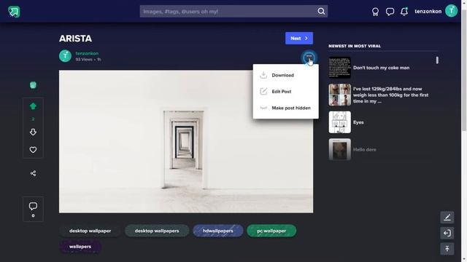
Task: Open the Don't touch my coke man thumbnail
Action: [x=339, y=68]
